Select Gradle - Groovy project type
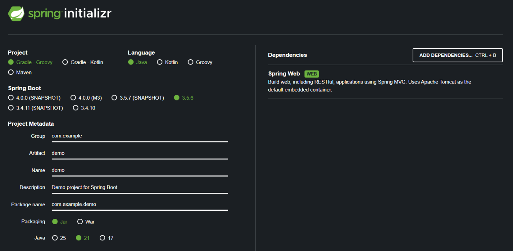The image size is (513, 251). (x=30, y=62)
